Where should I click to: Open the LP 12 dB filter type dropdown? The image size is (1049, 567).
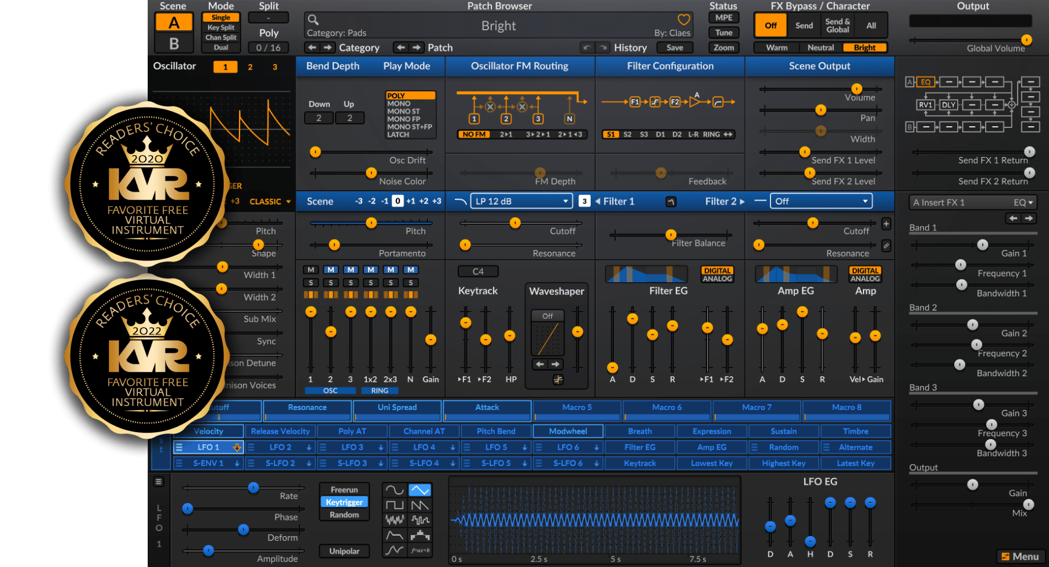point(521,201)
